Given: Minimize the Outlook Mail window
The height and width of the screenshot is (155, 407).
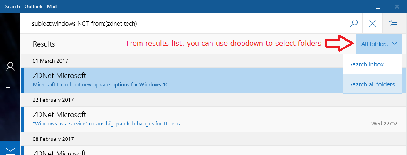Looking at the screenshot, I should 359,7.
